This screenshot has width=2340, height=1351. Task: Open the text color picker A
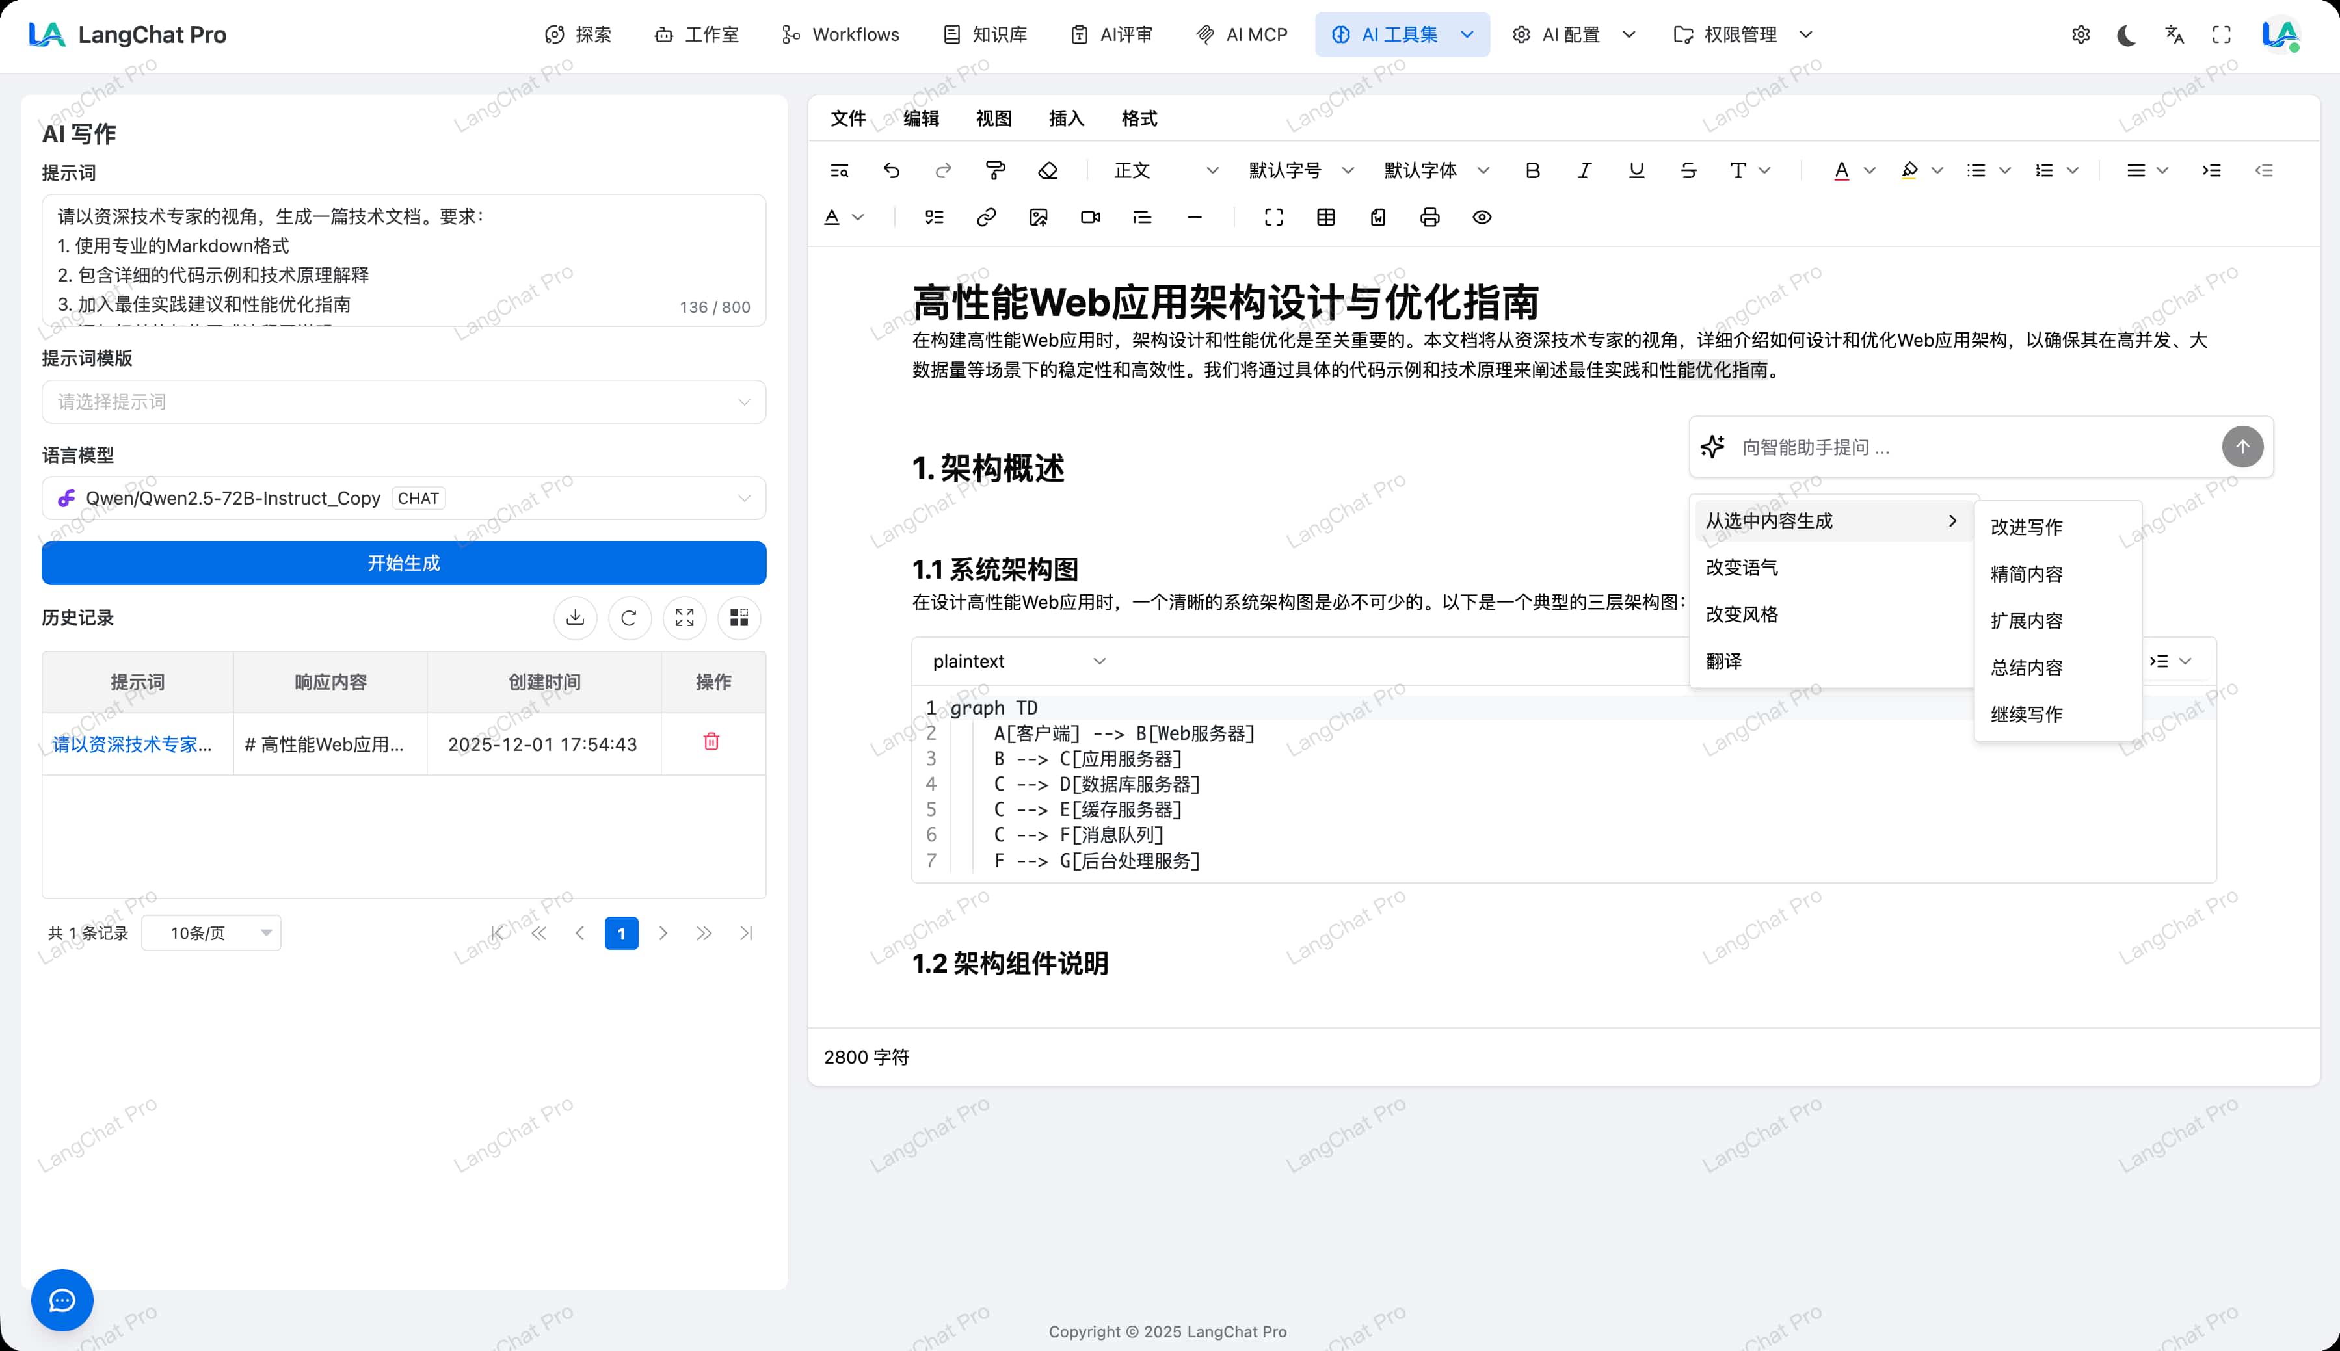[x=1842, y=171]
